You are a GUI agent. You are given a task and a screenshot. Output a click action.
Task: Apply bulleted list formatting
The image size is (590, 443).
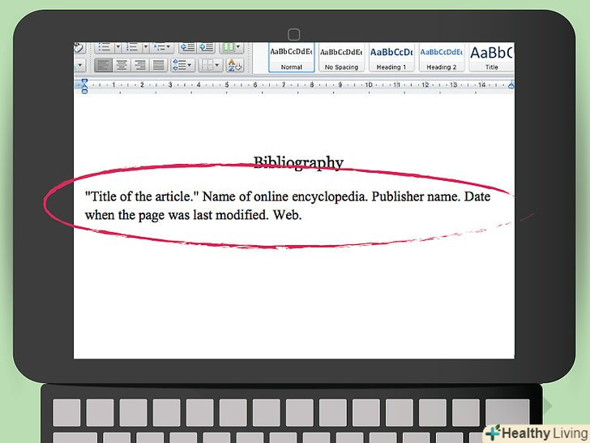(x=105, y=47)
